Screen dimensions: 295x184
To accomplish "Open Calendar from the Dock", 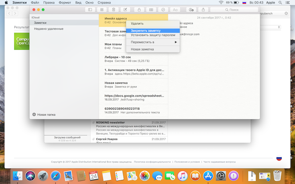I will 94,176.
